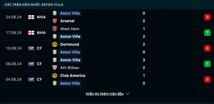Click green T badge for West Ham match
Viewport: 214px width, 104px height.
click(207, 33)
